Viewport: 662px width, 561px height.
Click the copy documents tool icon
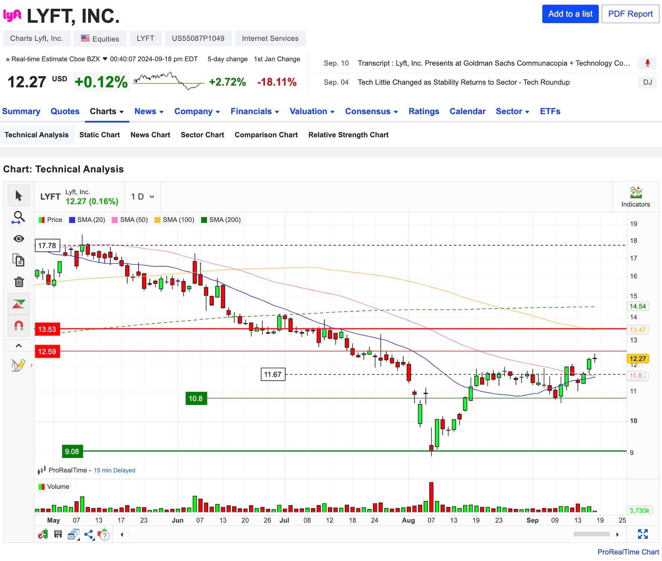18,260
